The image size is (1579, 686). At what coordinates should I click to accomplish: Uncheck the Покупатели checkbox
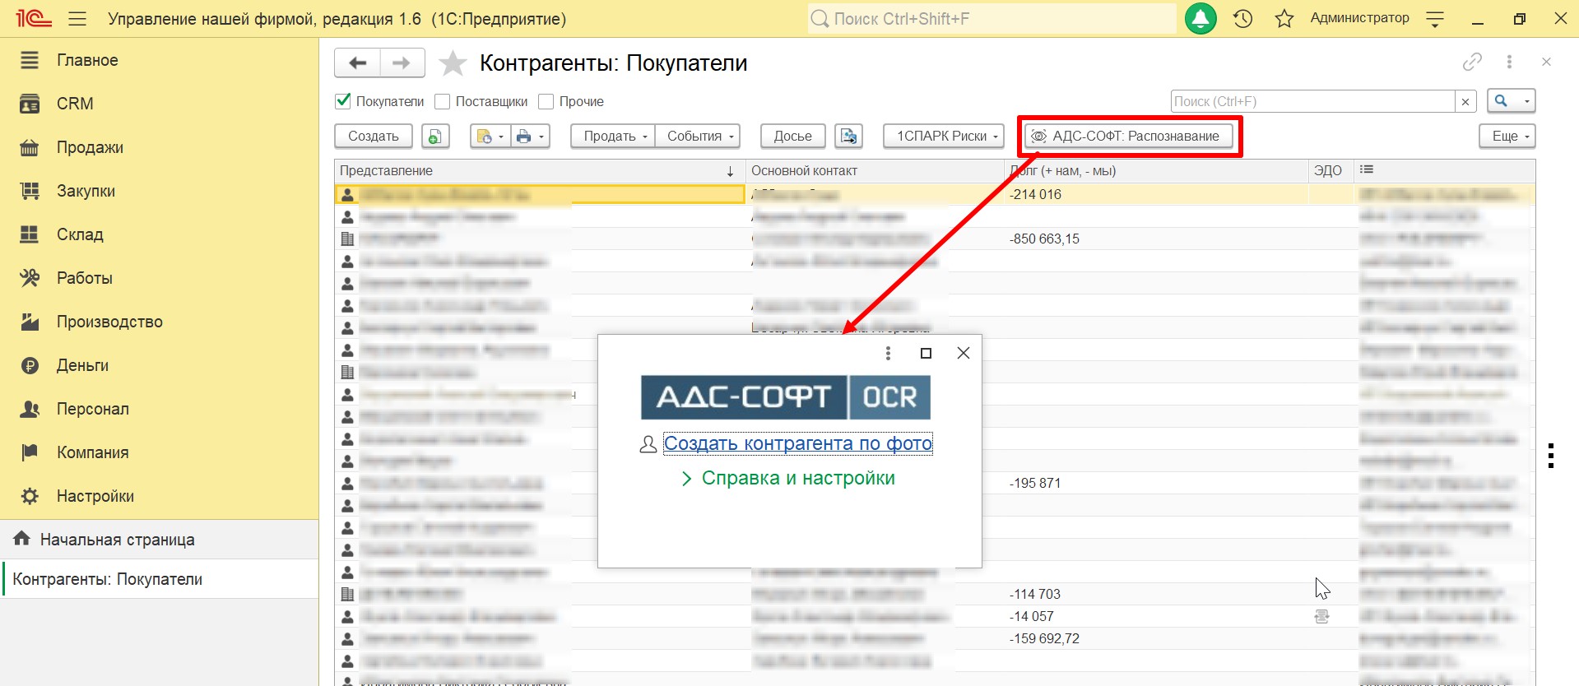tap(343, 101)
